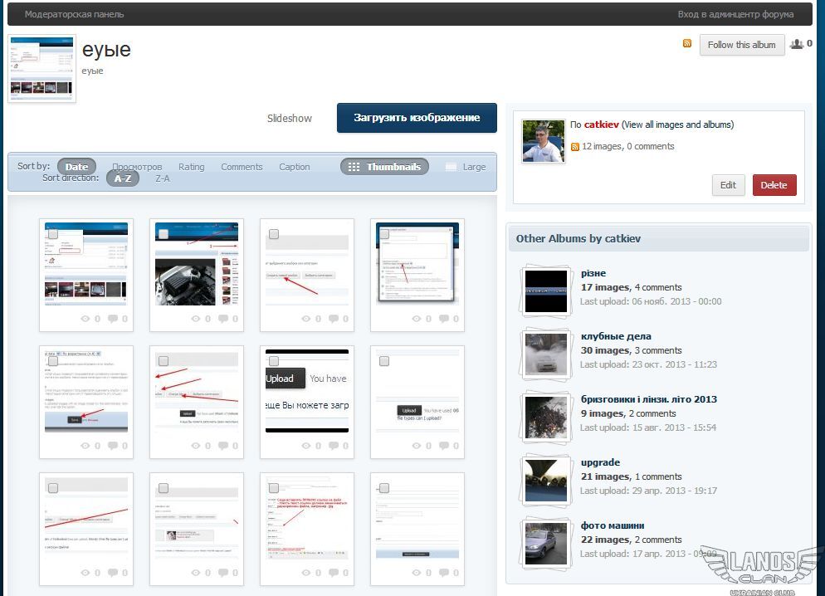The image size is (825, 596).
Task: Click the RSS icon beside 12 images, 0 comments
Action: click(x=575, y=147)
